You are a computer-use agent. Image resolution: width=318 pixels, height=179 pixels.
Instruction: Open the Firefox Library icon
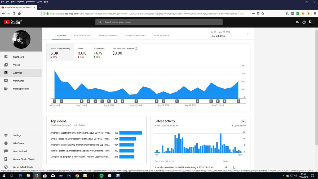pos(287,13)
